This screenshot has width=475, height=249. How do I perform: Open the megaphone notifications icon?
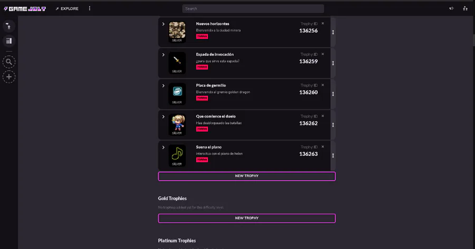[x=451, y=8]
